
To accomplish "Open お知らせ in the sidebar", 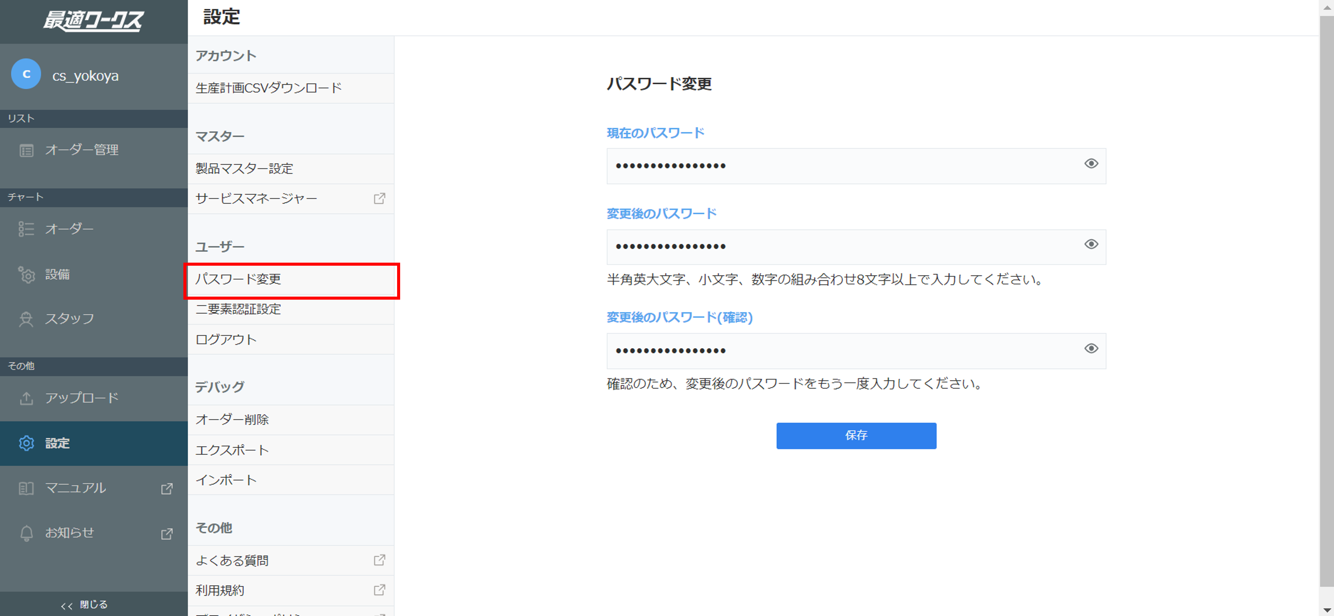I will click(x=94, y=533).
